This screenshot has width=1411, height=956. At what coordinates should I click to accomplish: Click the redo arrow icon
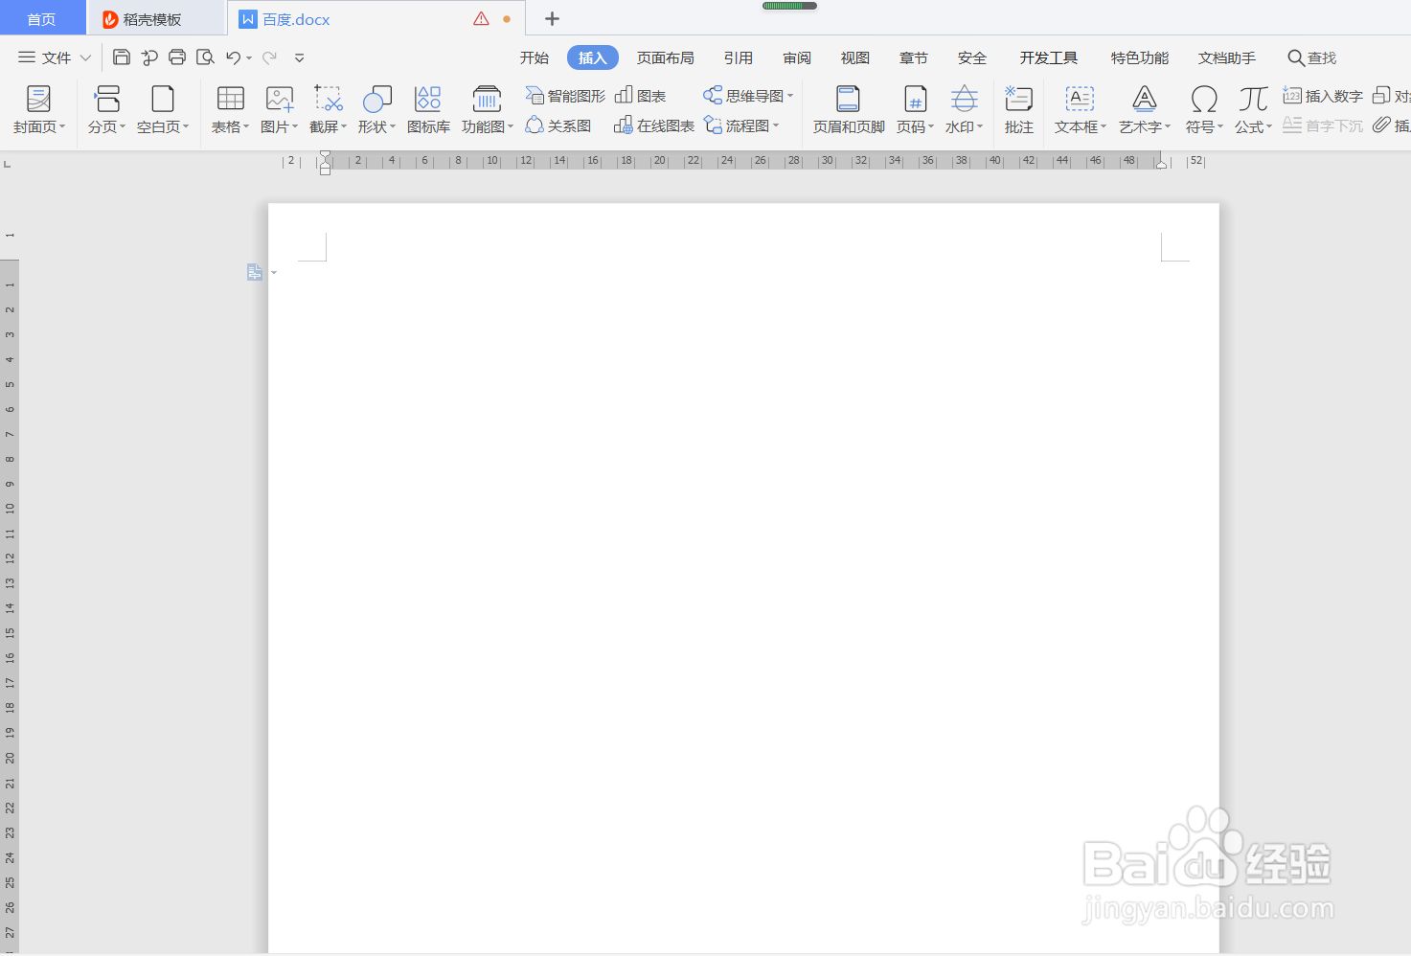coord(270,57)
